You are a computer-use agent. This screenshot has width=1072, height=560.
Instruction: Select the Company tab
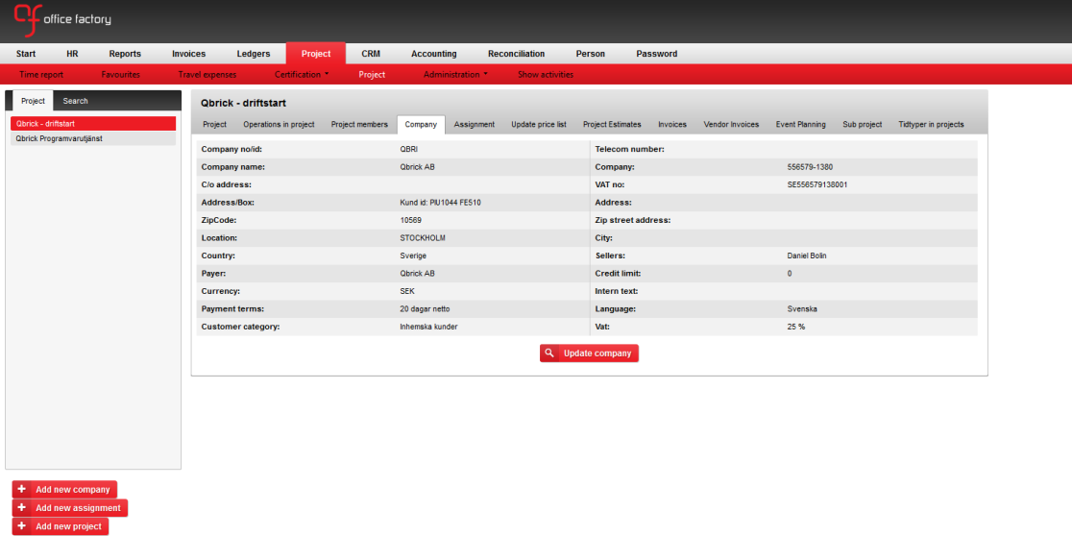pyautogui.click(x=421, y=125)
